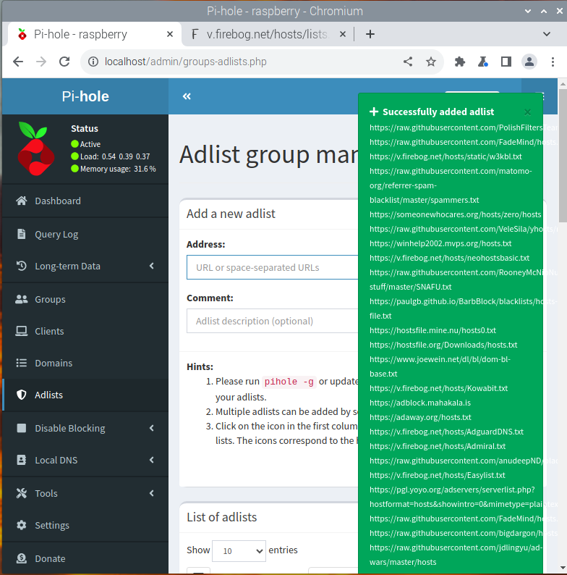567x575 pixels.
Task: Click the Settings gear icon
Action: [21, 525]
